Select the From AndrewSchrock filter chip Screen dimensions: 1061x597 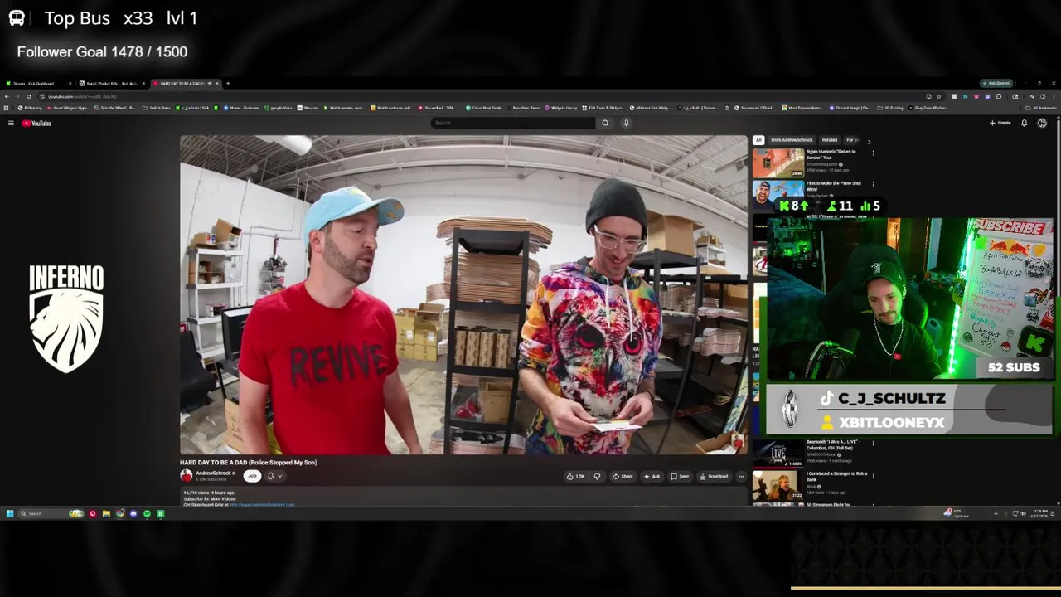pyautogui.click(x=792, y=140)
